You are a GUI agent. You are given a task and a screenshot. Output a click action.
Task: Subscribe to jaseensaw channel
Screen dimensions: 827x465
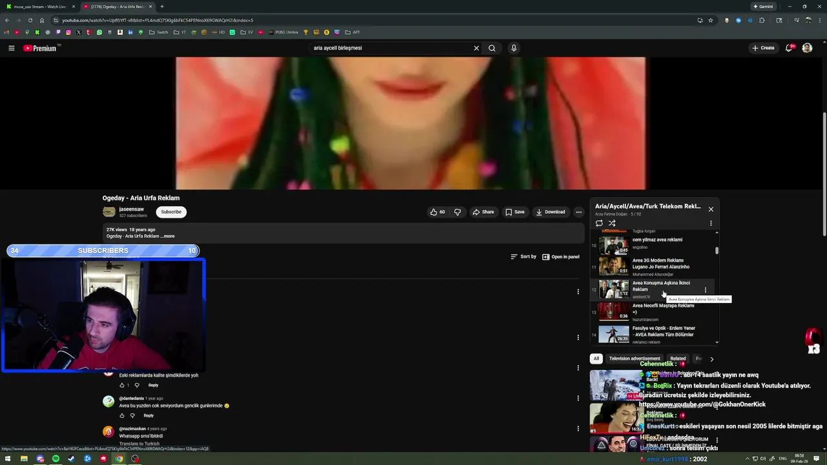coord(171,212)
